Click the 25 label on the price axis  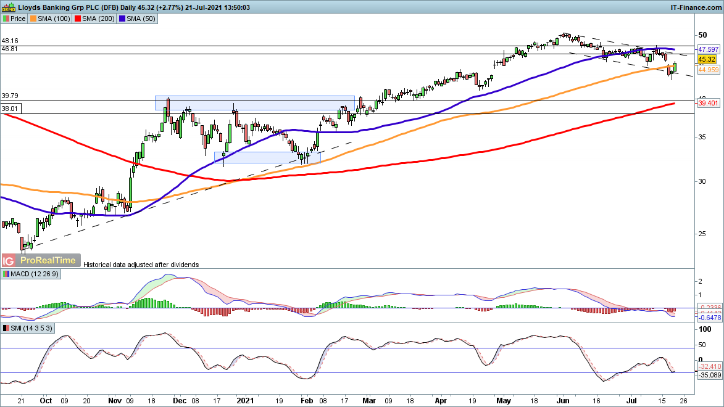702,234
